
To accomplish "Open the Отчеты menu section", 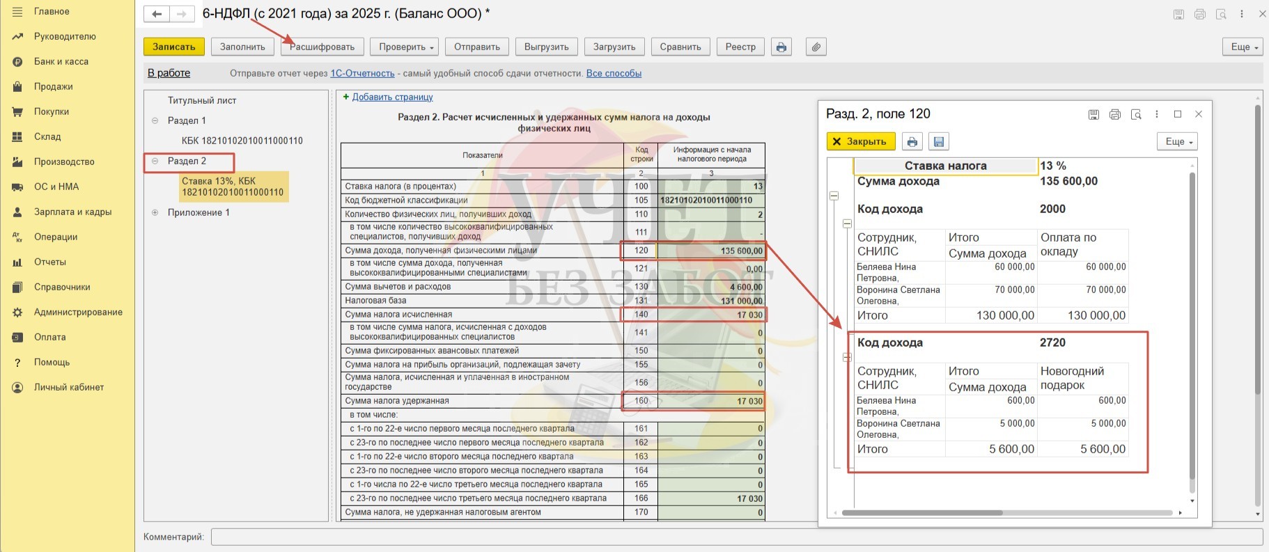I will tap(50, 262).
